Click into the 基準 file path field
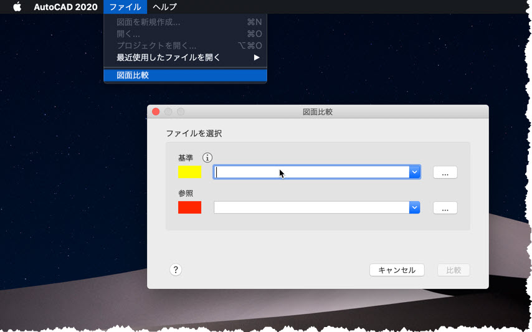The image size is (532, 332). click(x=311, y=172)
